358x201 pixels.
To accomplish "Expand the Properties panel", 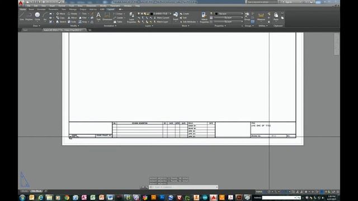I will pos(220,26).
